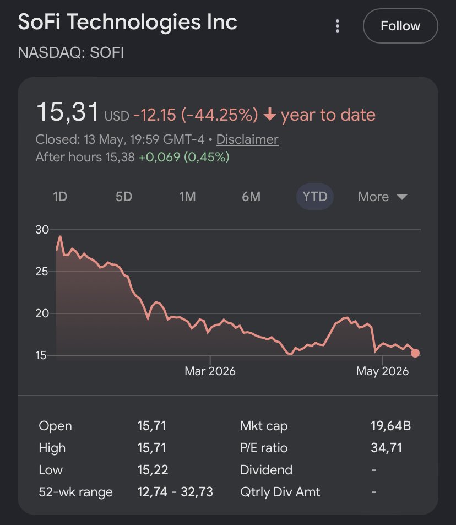
Task: Select the YTD chart range
Action: point(314,197)
